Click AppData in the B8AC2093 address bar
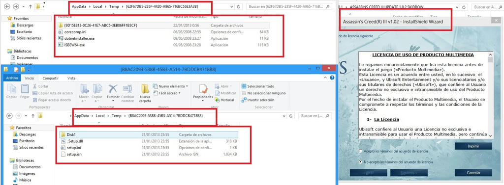The width and height of the screenshot is (504, 185). (81, 116)
